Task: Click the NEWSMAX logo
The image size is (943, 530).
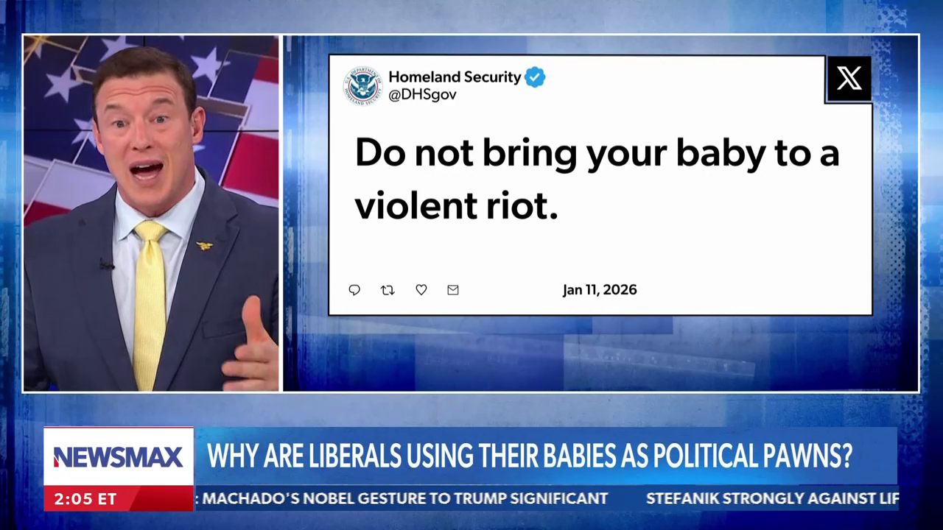Action: 118,457
